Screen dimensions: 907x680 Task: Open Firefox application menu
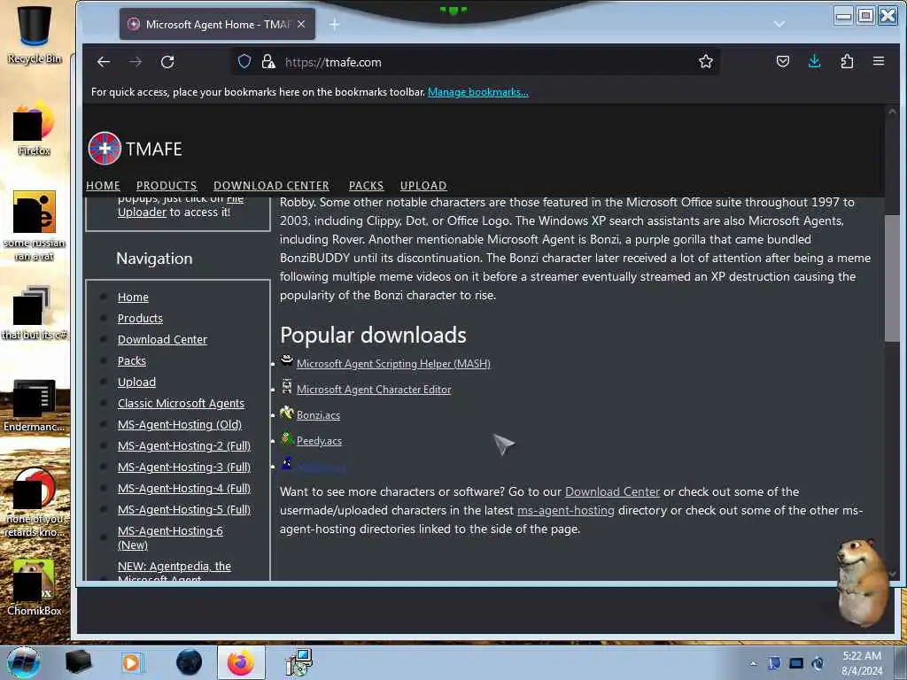point(878,61)
